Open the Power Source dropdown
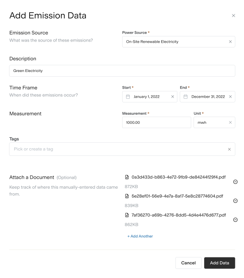 (173, 42)
